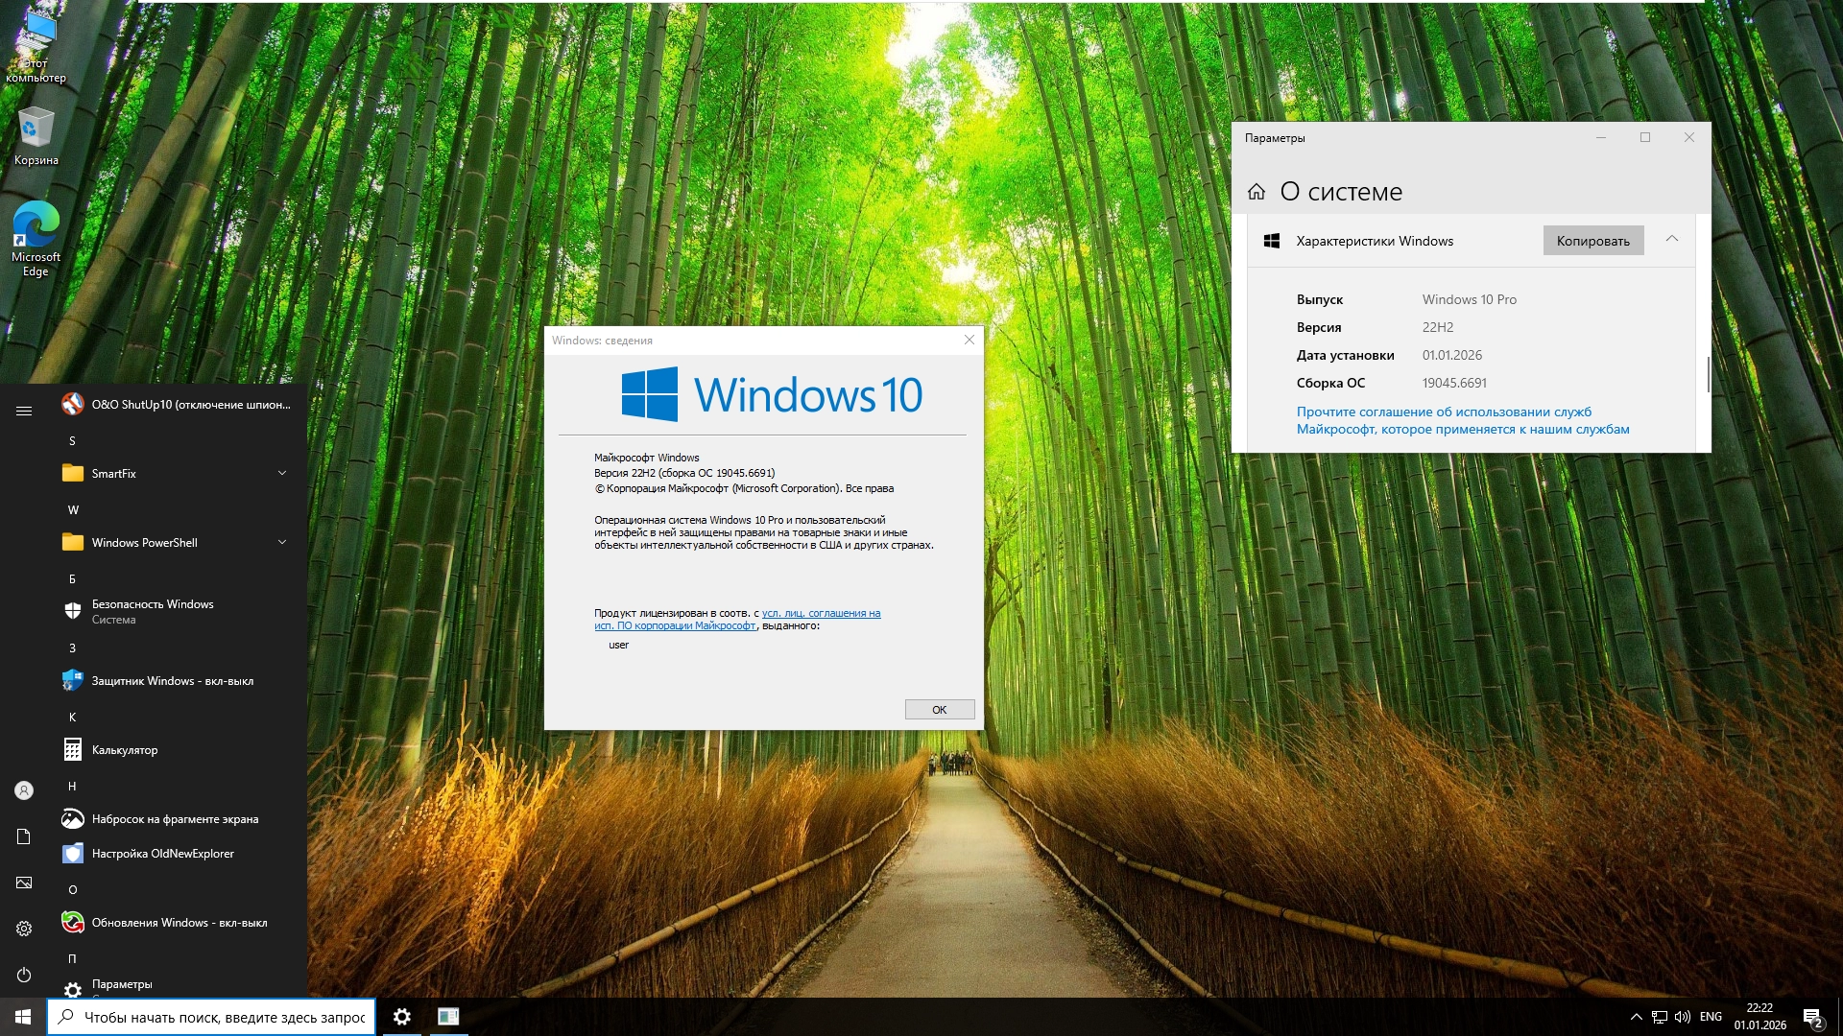Viewport: 1843px width, 1036px height.
Task: Click the taskbar search box
Action: coord(224,1017)
